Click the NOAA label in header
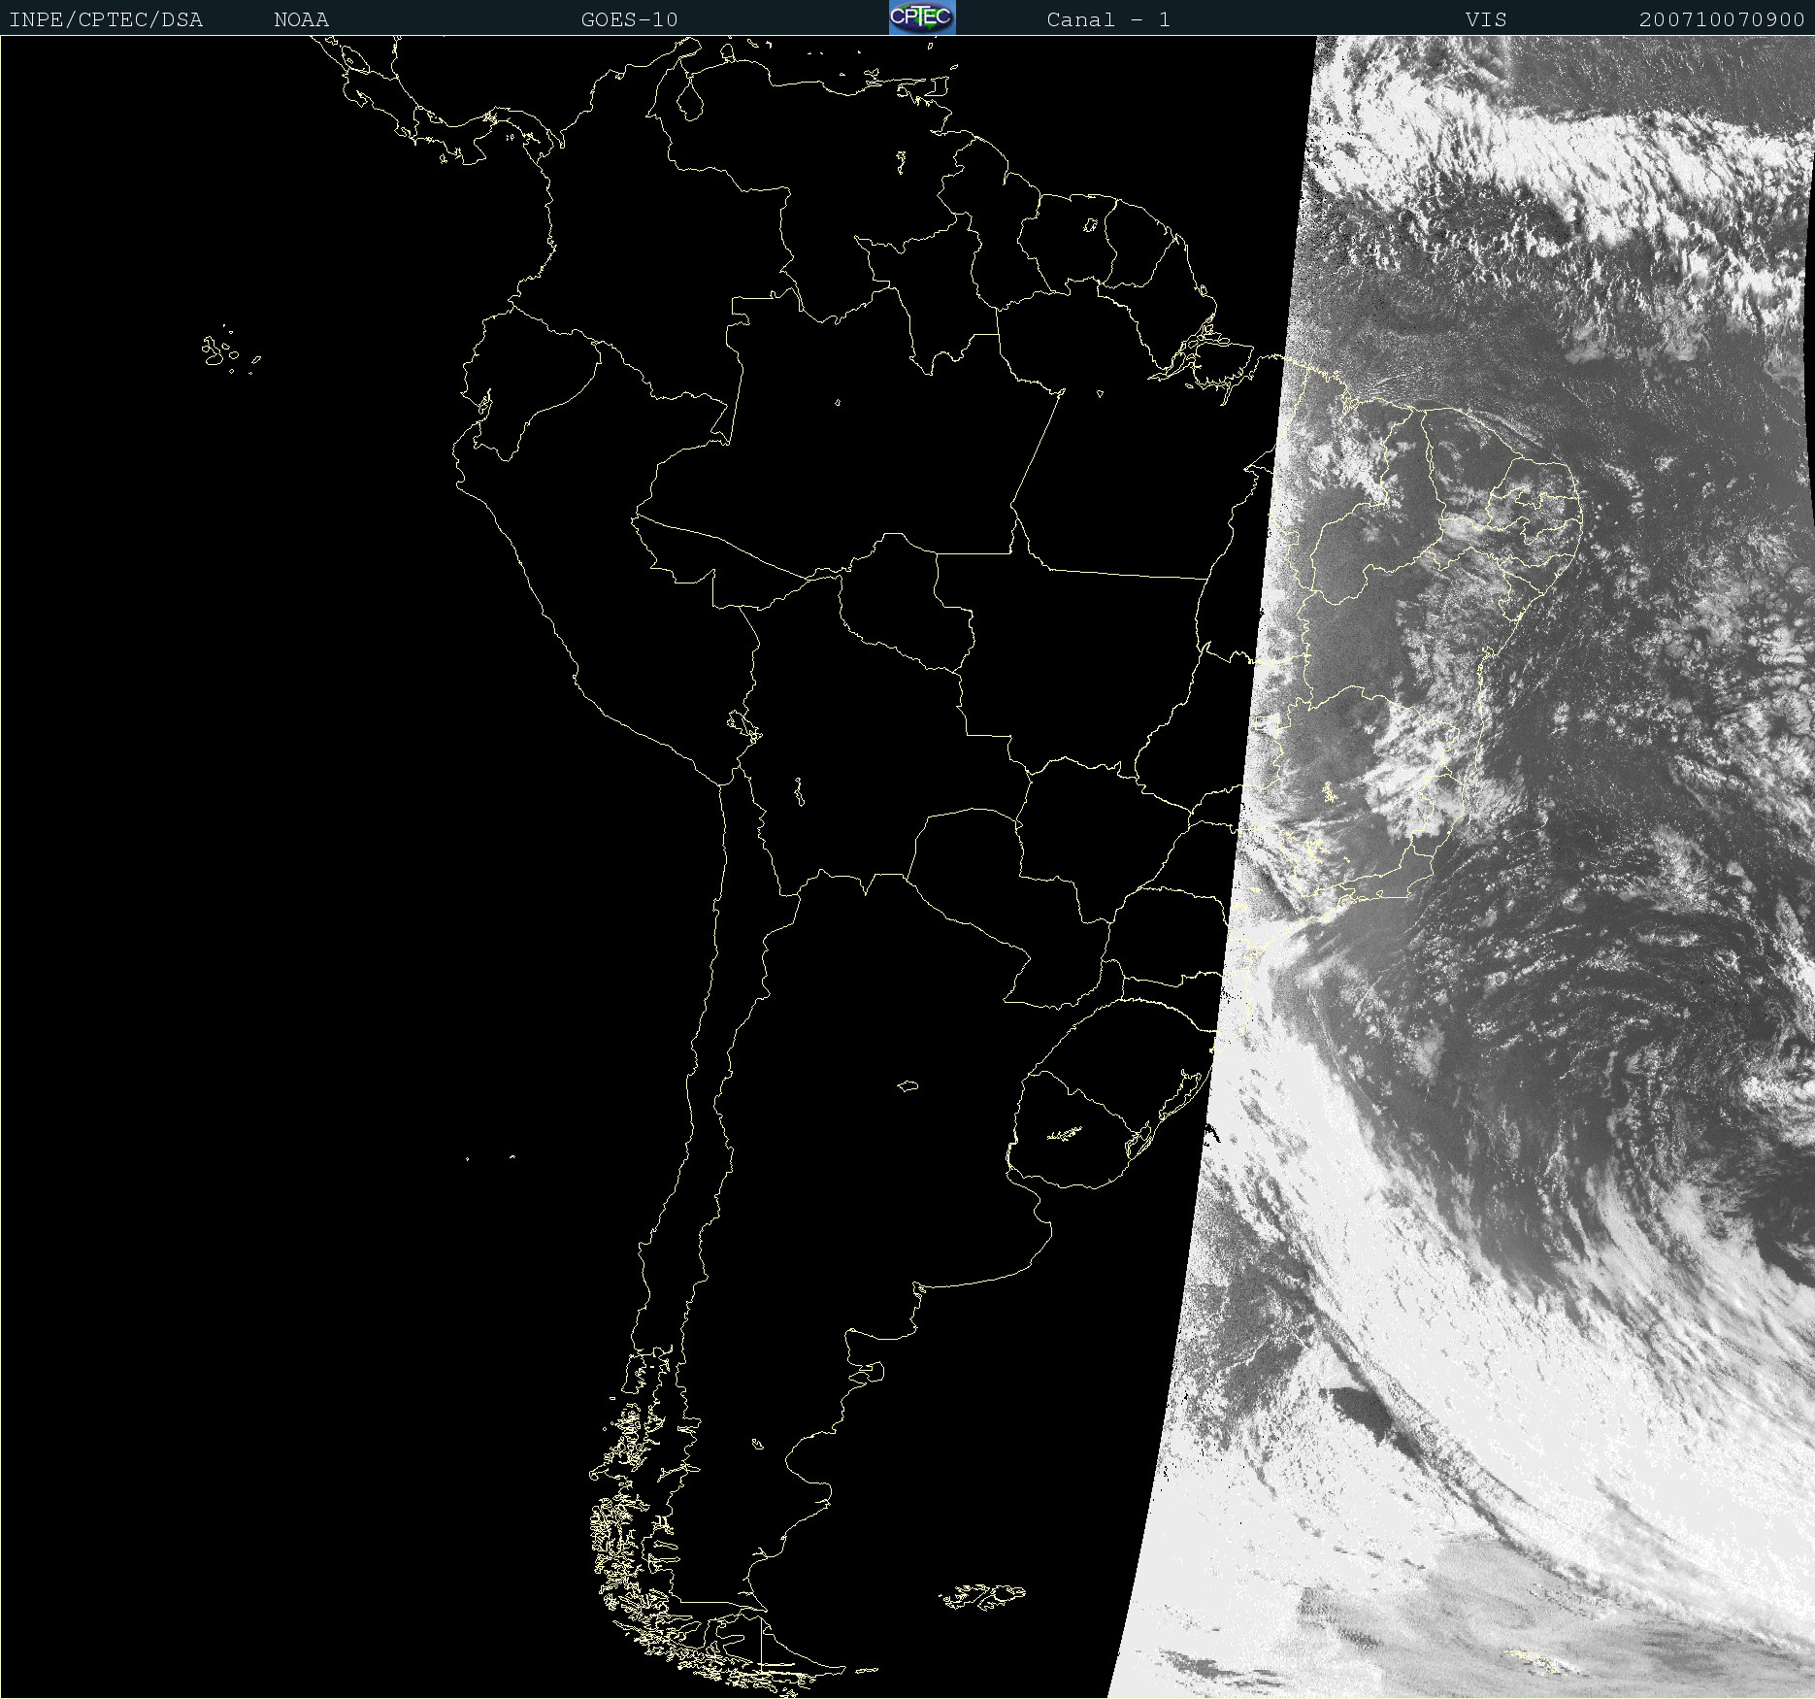The width and height of the screenshot is (1815, 1699). point(301,19)
